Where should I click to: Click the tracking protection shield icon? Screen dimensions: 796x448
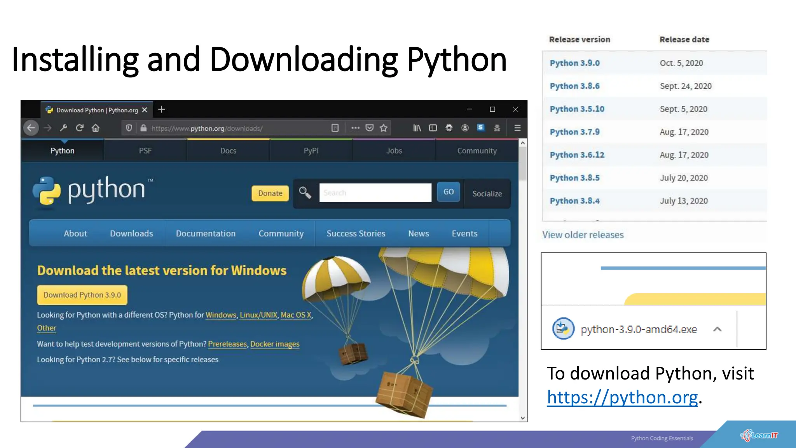coord(129,128)
